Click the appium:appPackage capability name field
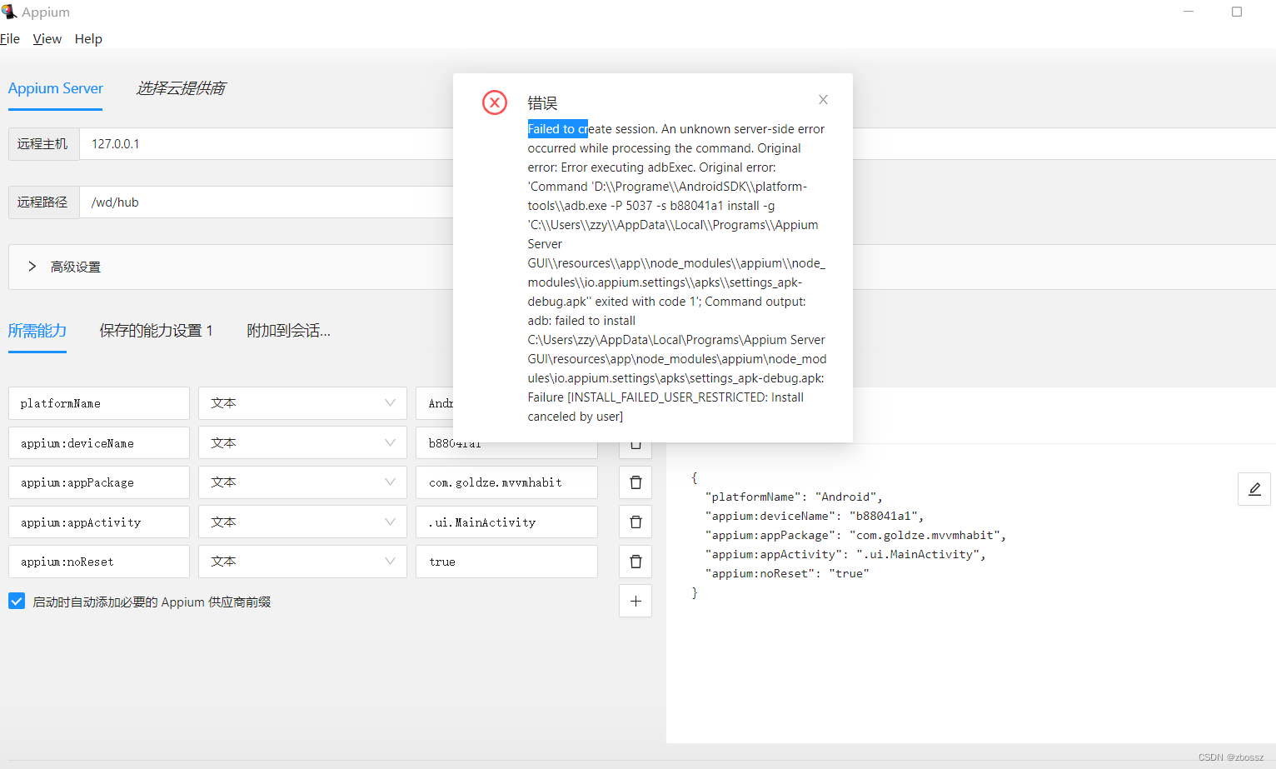 click(99, 482)
